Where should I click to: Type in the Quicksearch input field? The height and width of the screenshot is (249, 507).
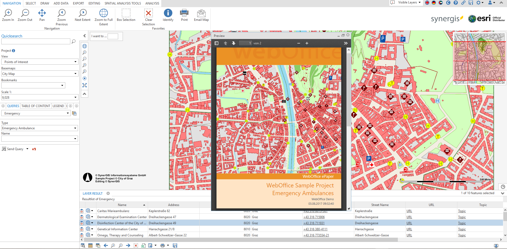tap(36, 41)
